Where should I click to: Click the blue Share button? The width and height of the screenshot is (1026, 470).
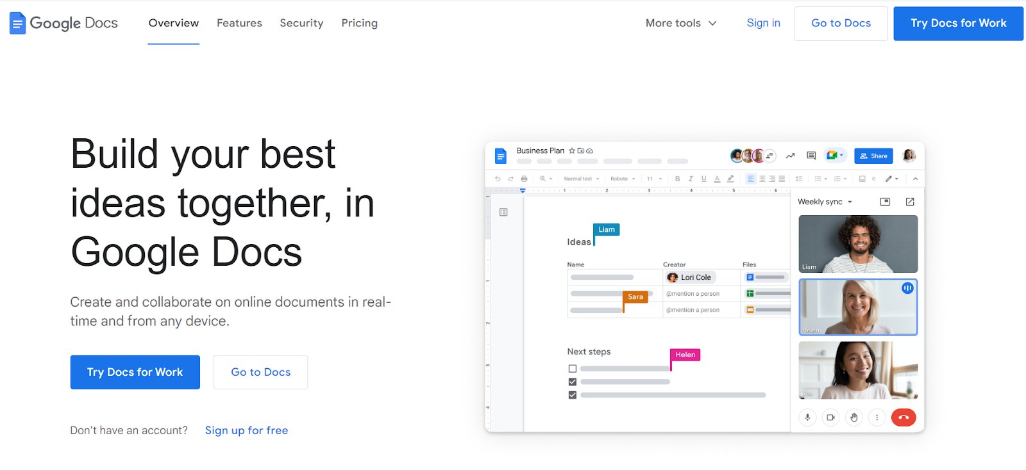click(873, 156)
